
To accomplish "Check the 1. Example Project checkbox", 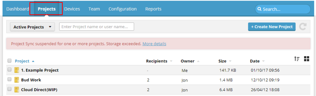I will (x=10, y=70).
